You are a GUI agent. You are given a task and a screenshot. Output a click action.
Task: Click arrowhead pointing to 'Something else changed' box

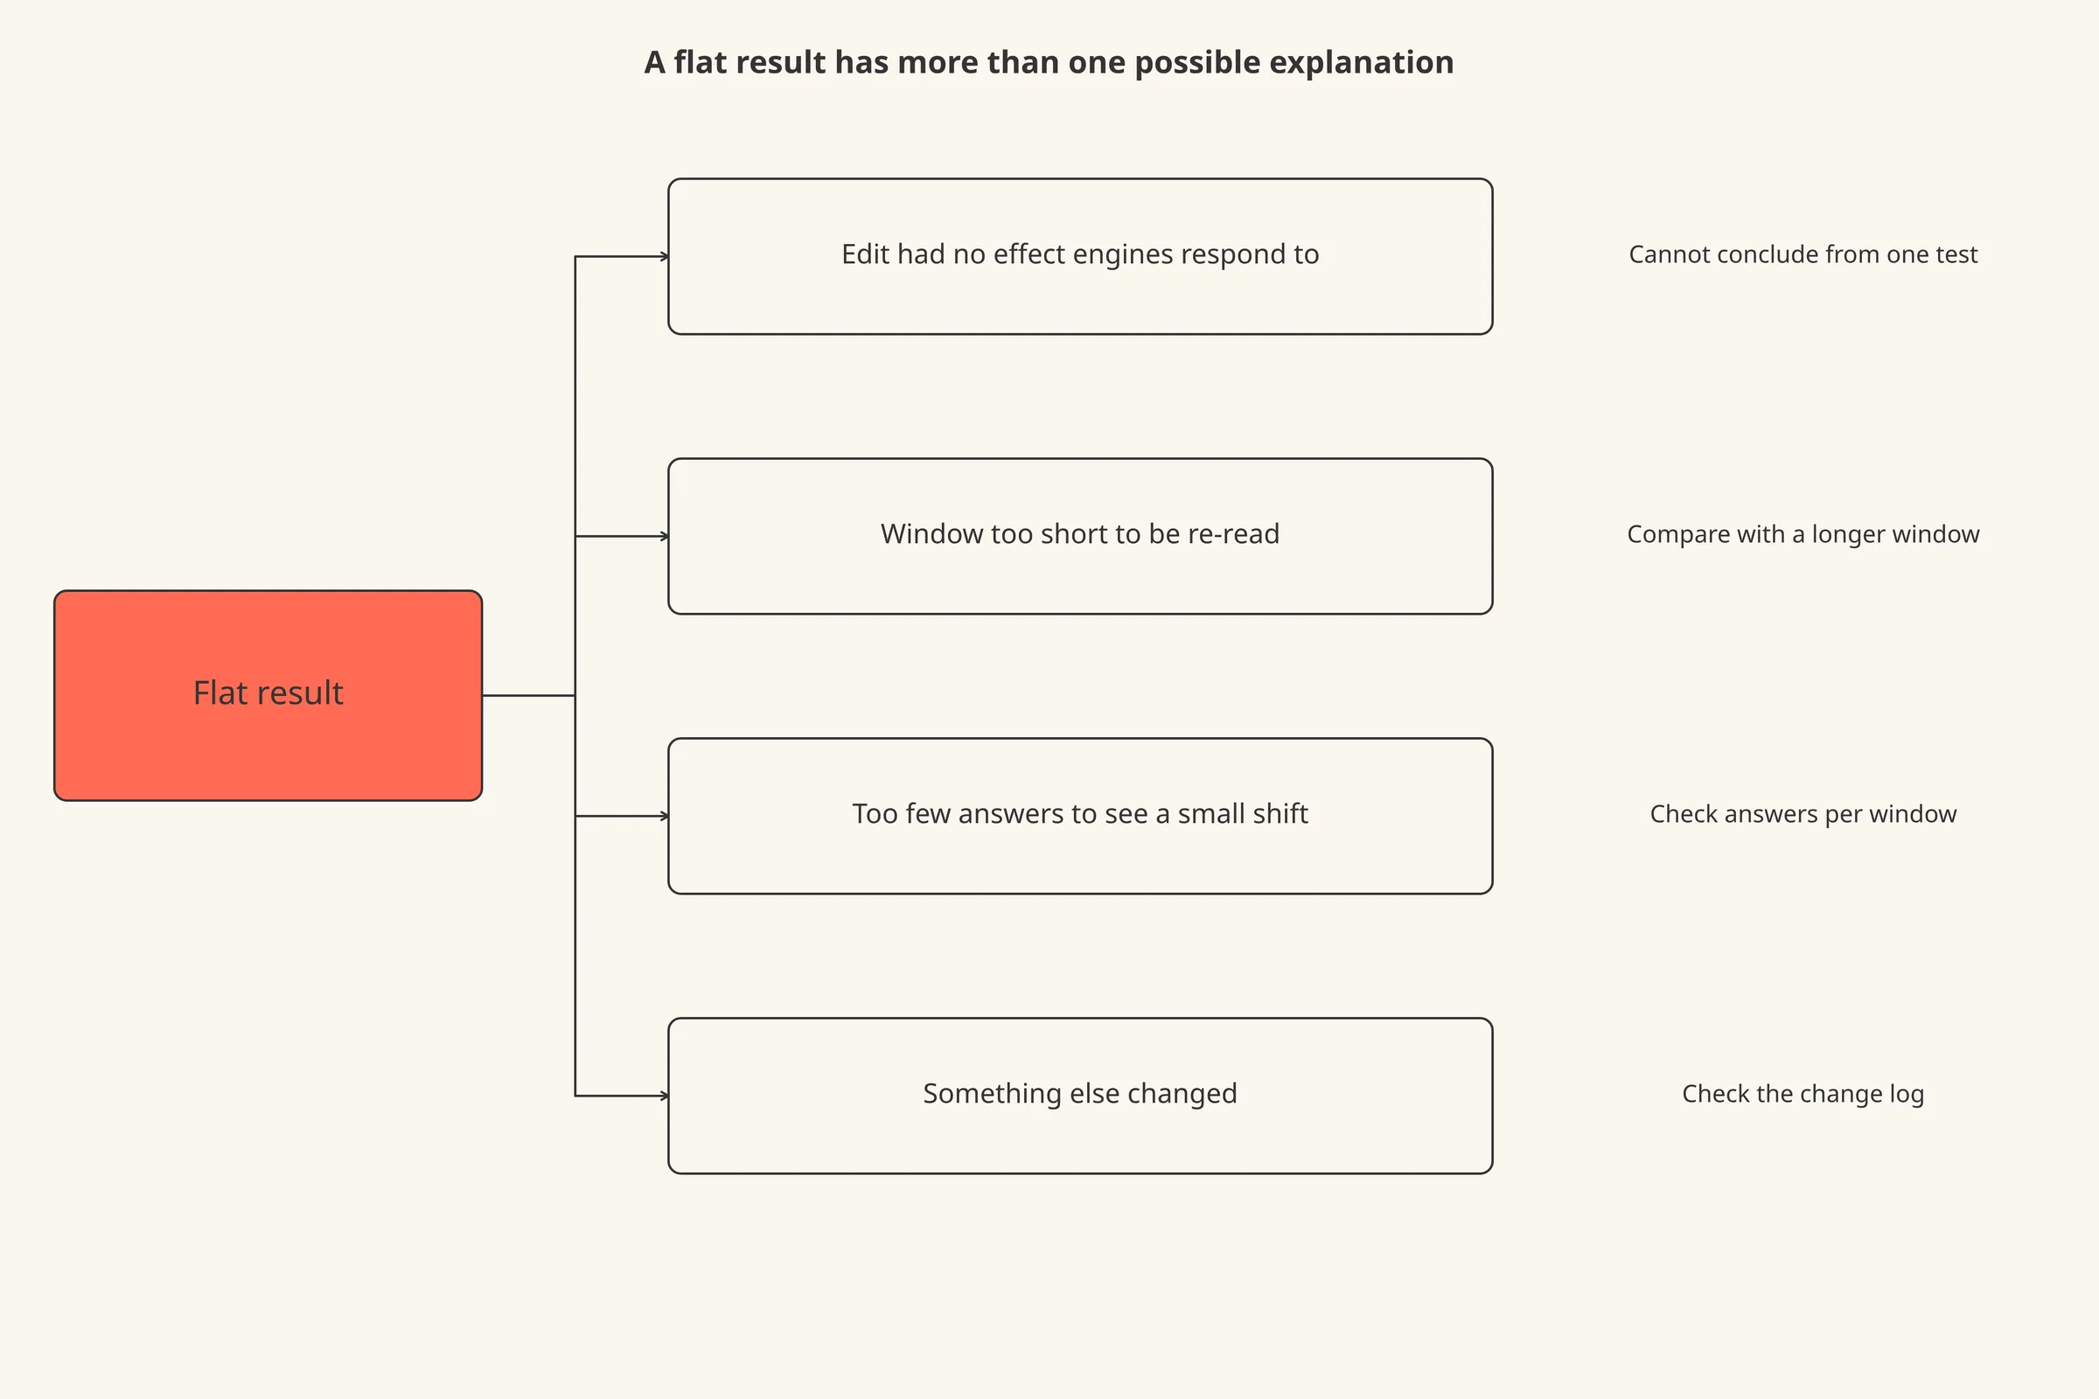(664, 1096)
